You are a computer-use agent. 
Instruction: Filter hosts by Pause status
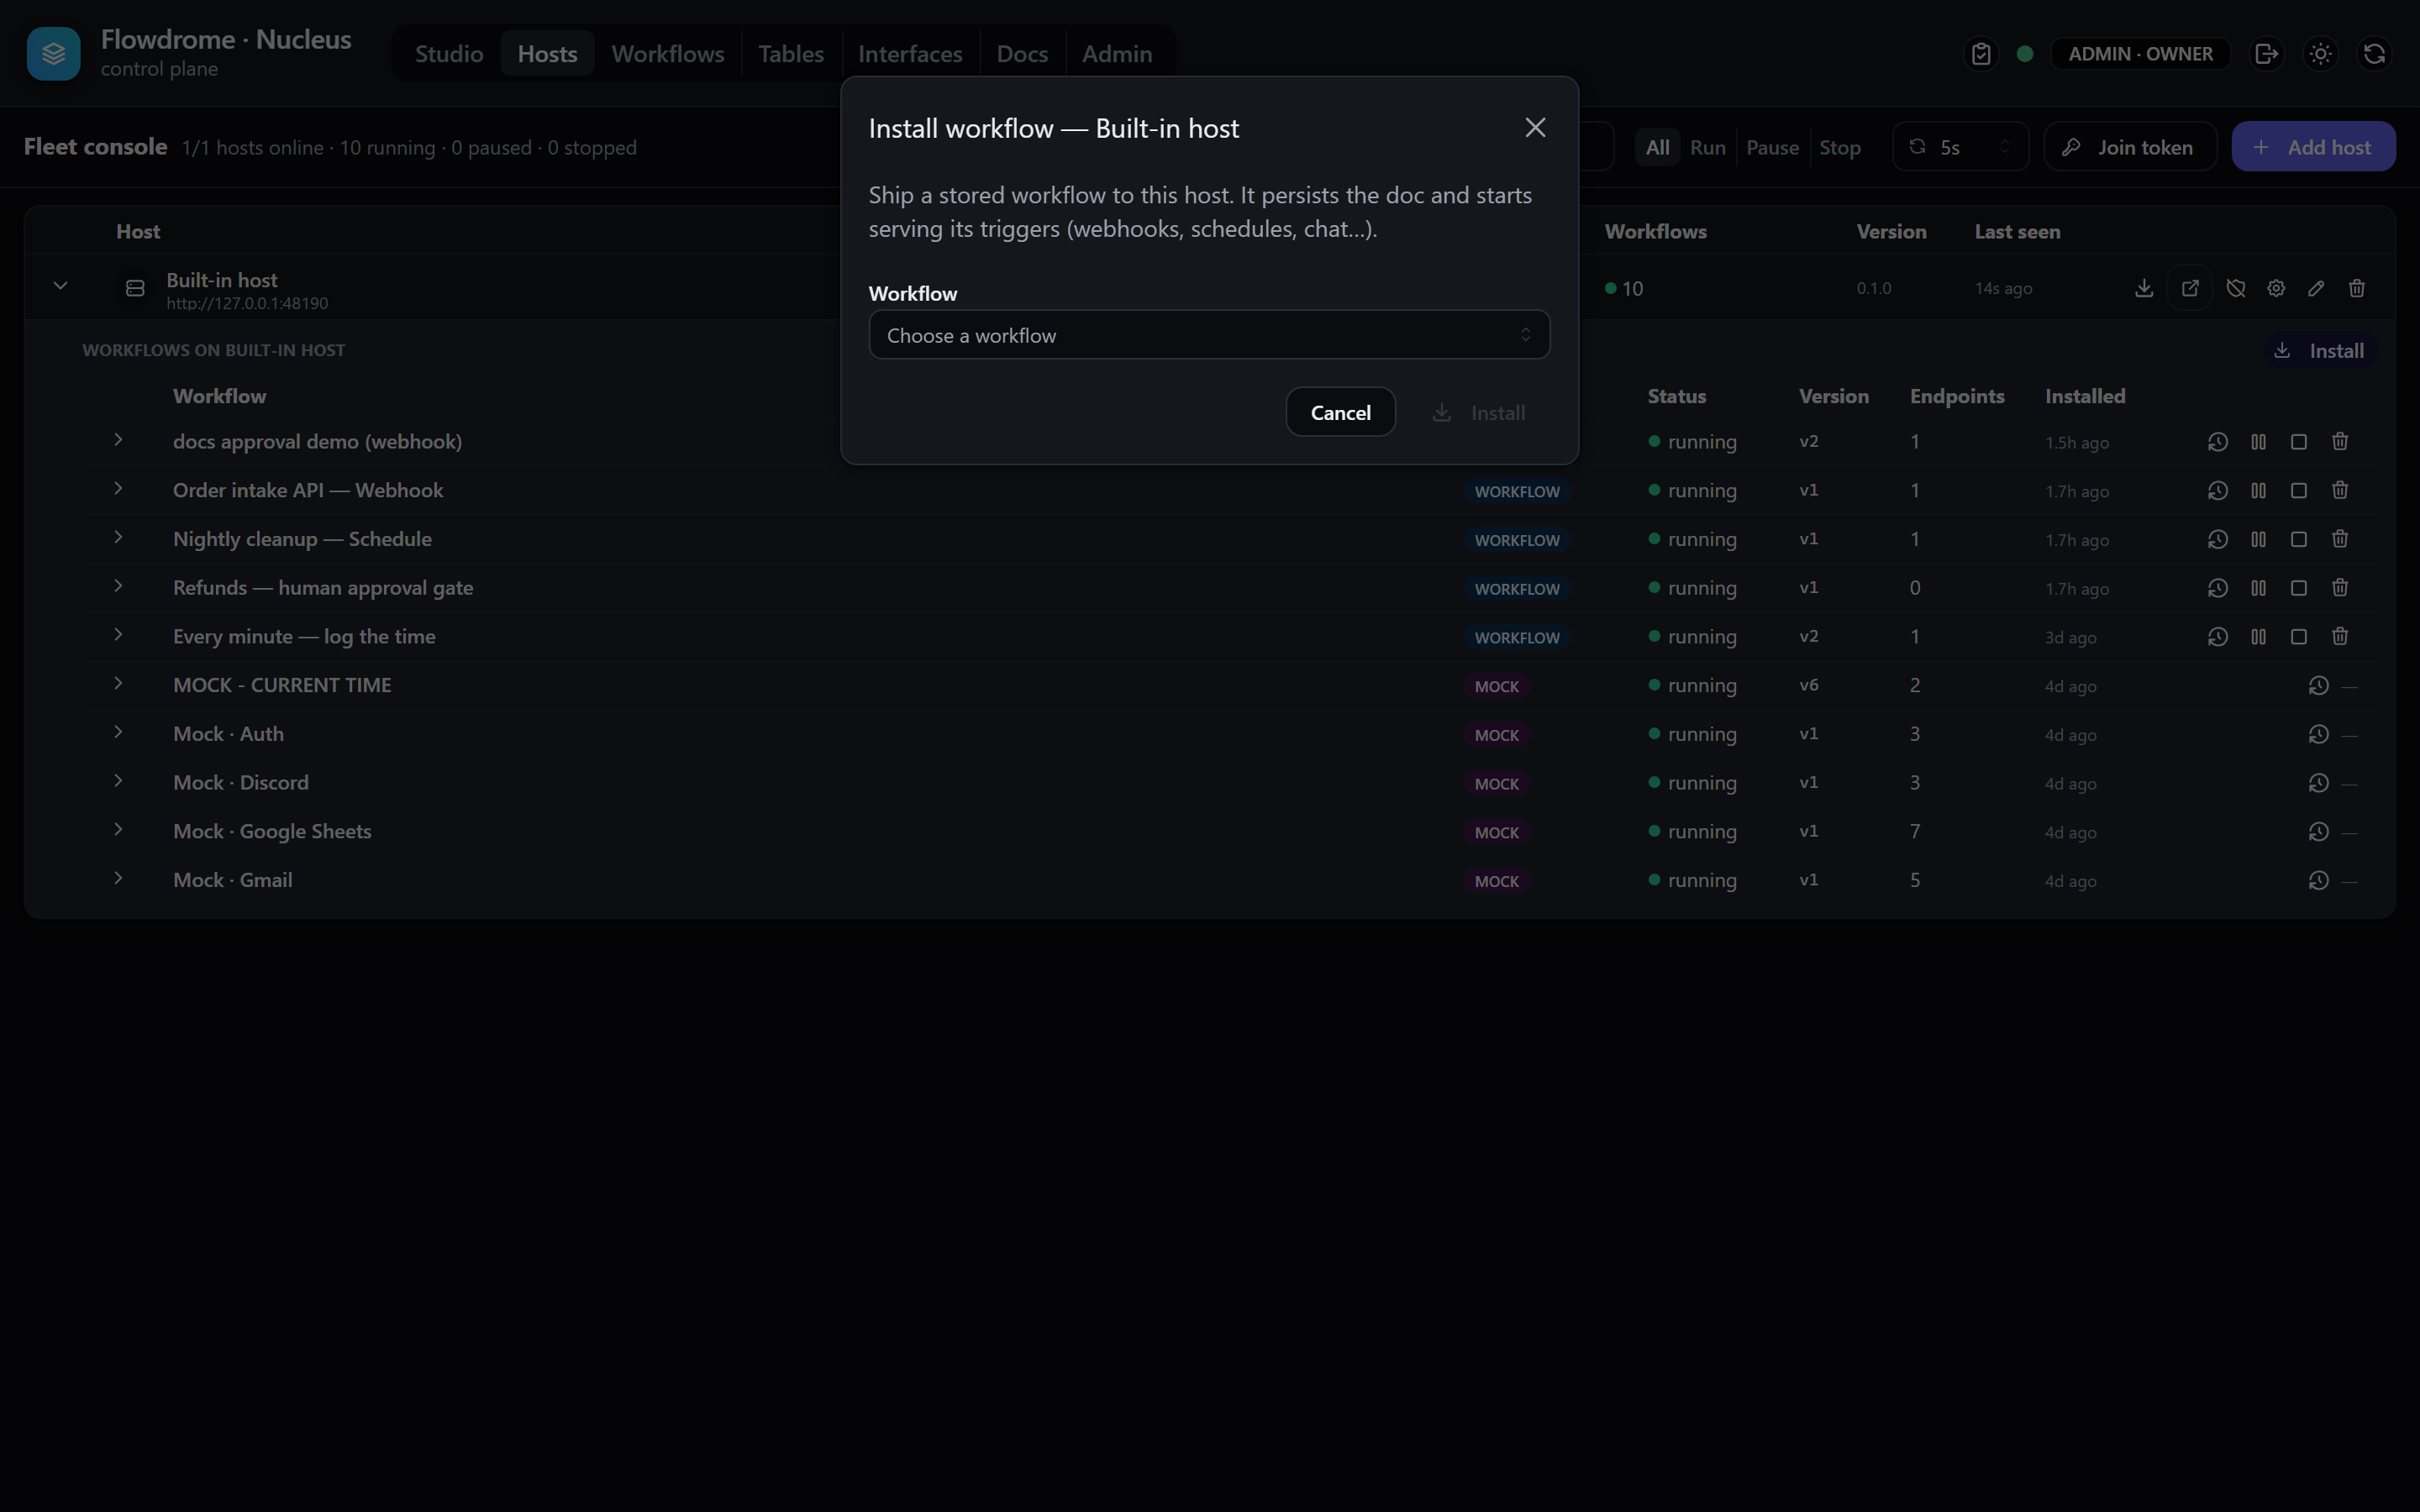1772,147
